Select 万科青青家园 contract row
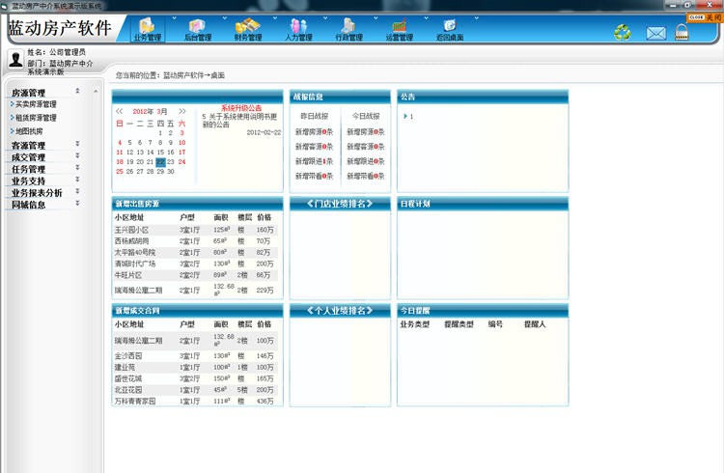 pos(196,401)
